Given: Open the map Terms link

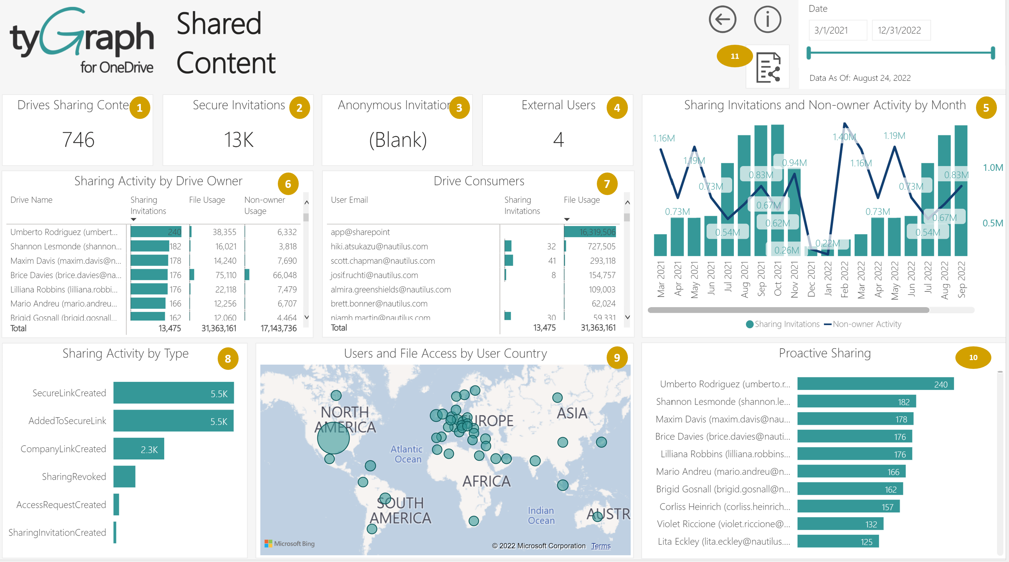Looking at the screenshot, I should pyautogui.click(x=600, y=546).
